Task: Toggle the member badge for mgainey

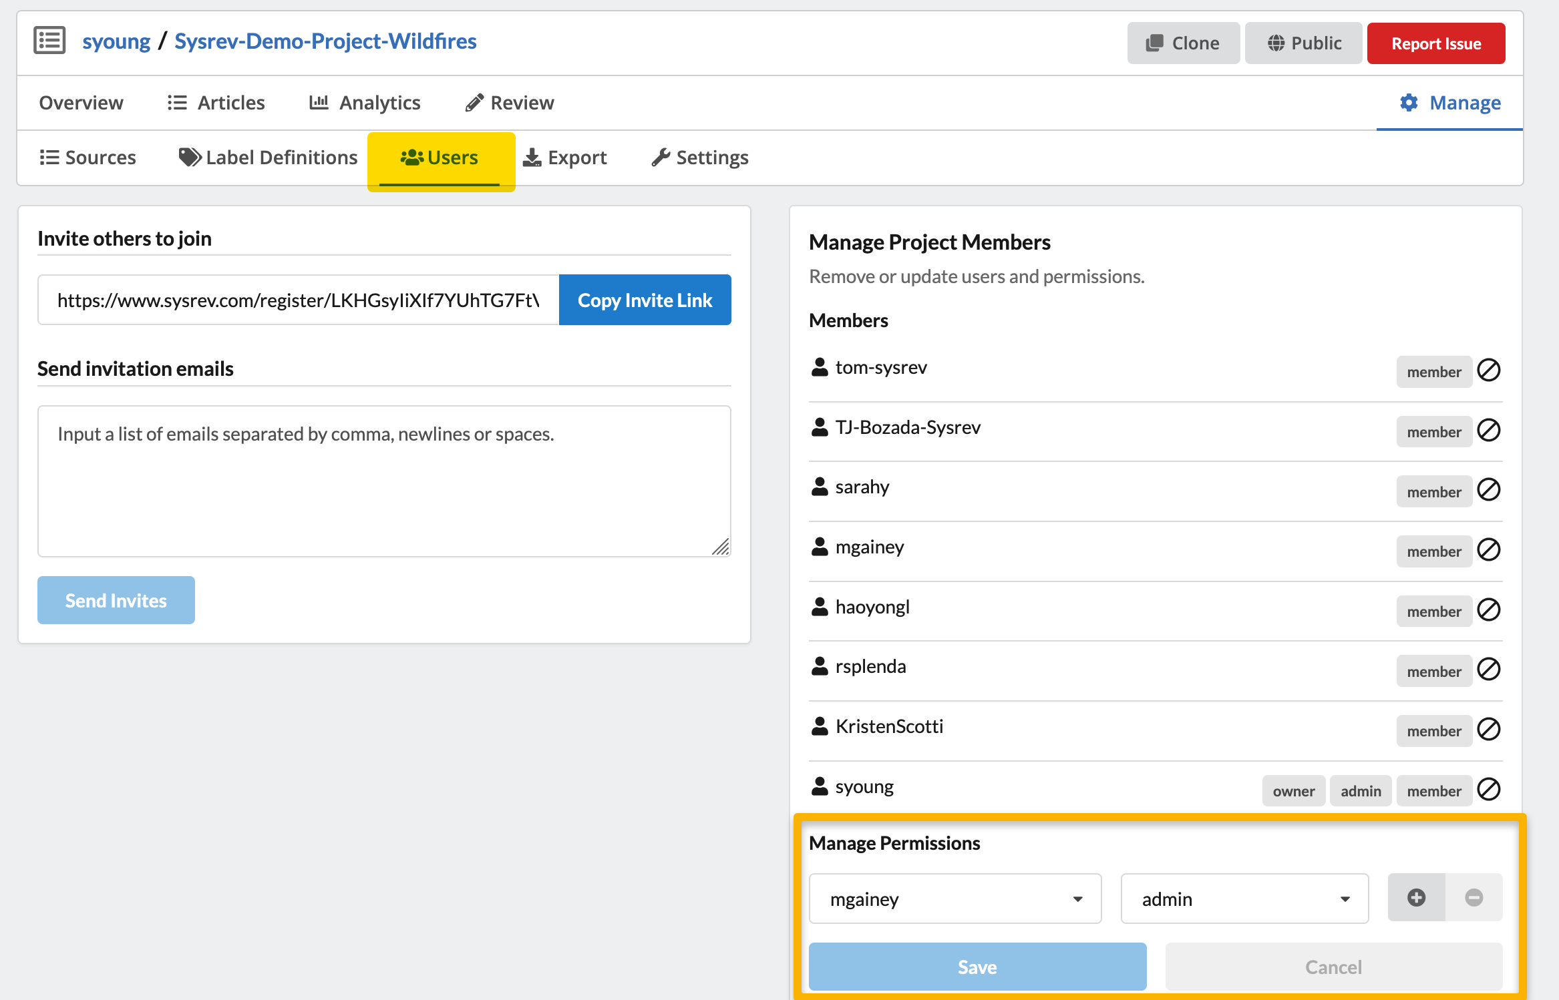Action: click(1433, 551)
